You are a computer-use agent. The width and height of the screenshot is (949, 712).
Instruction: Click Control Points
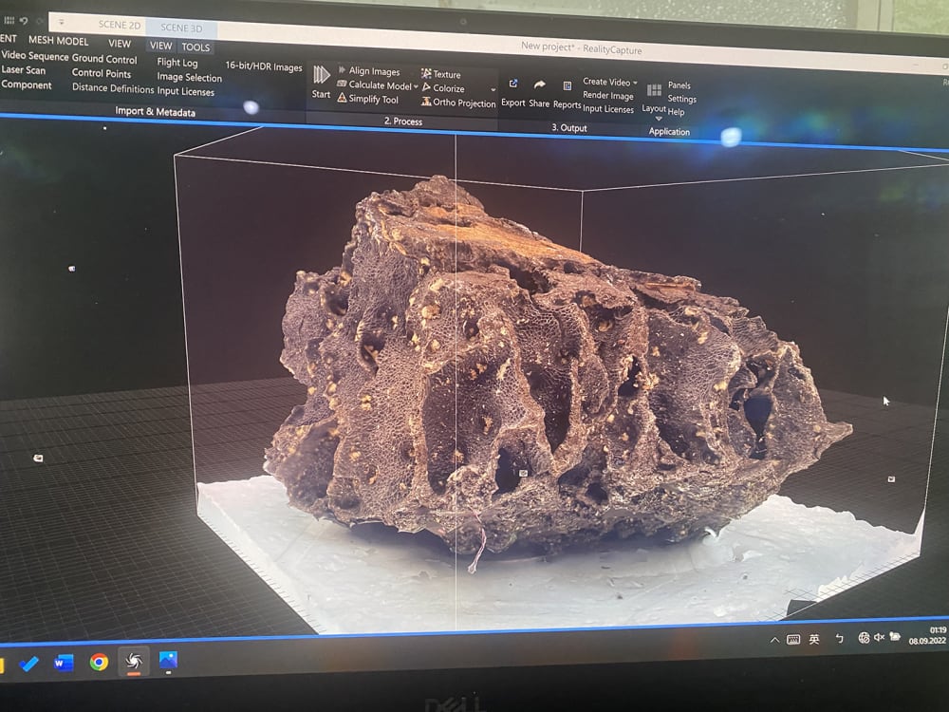coord(102,73)
